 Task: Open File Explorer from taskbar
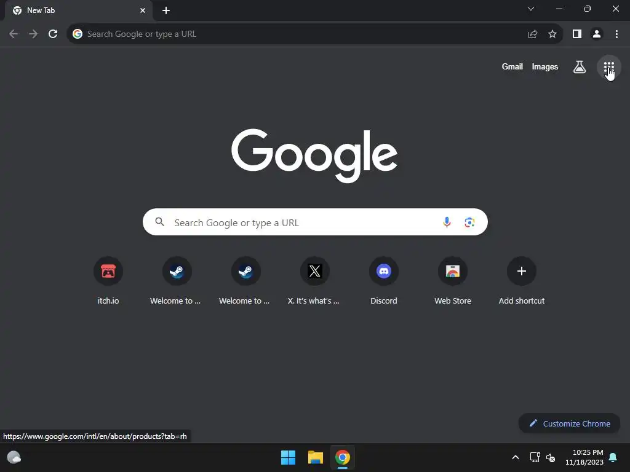tap(316, 457)
